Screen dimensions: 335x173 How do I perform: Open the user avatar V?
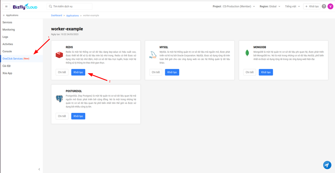point(330,6)
